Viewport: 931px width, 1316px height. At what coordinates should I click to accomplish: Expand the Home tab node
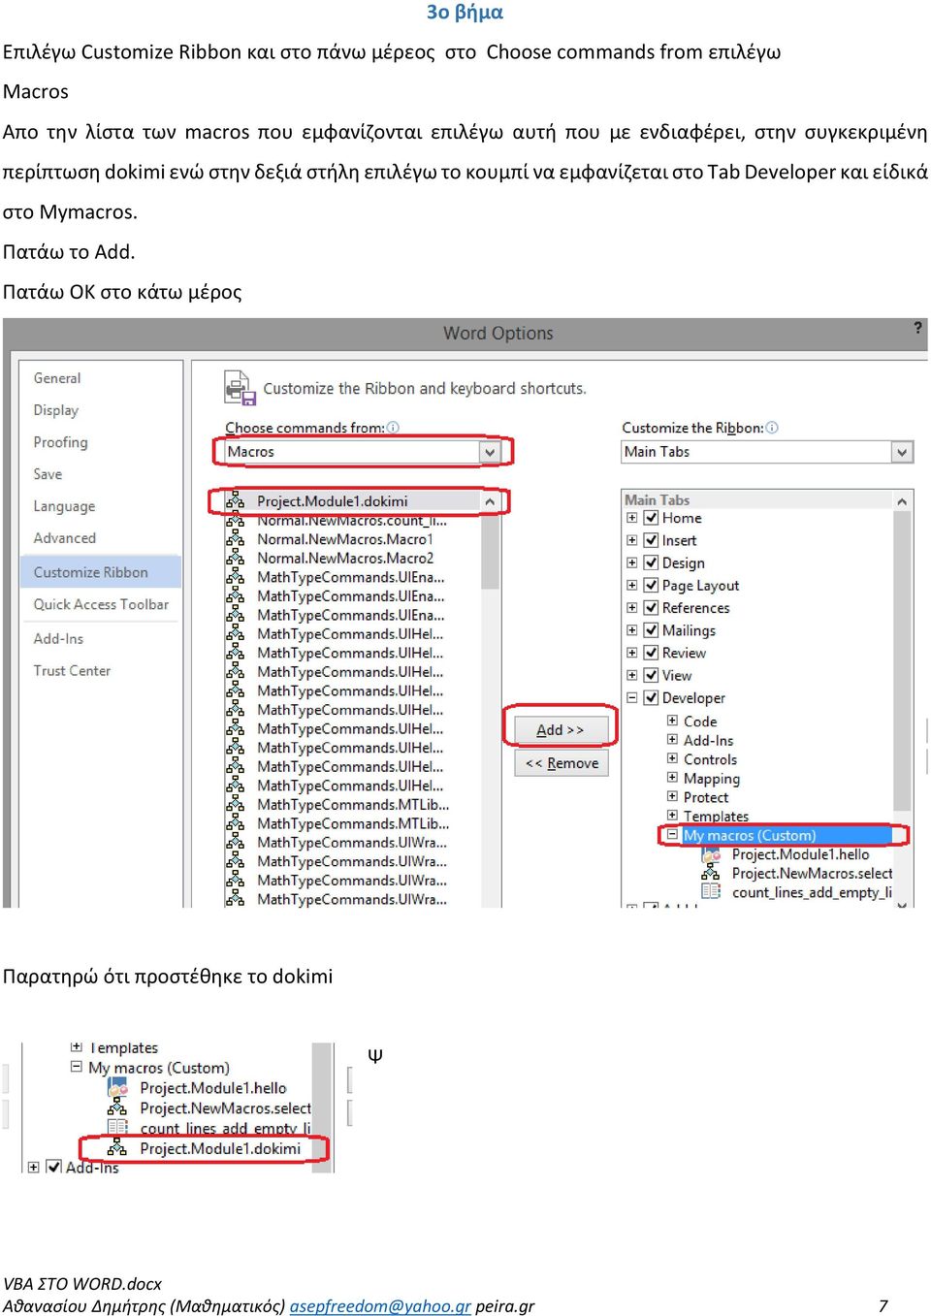click(x=632, y=518)
